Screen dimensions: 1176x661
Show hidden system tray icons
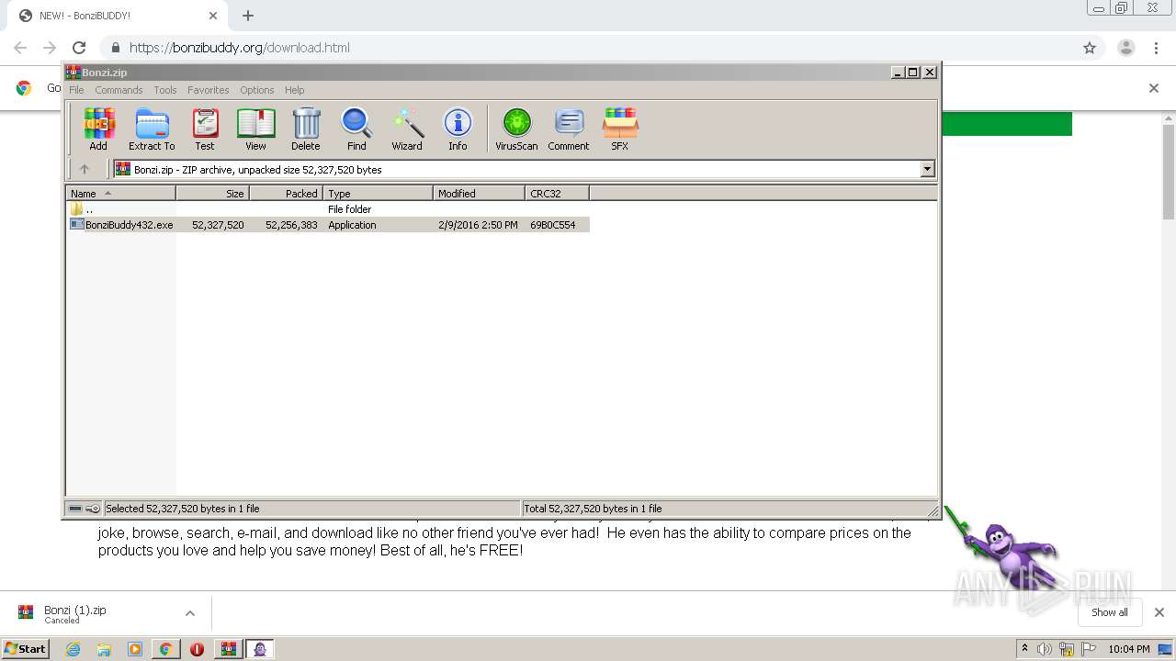1024,649
